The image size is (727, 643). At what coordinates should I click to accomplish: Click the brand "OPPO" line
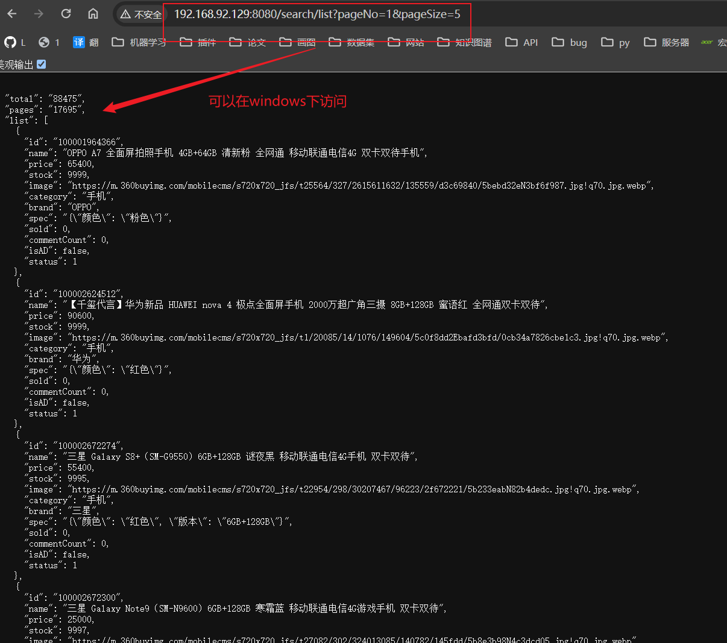(x=61, y=207)
